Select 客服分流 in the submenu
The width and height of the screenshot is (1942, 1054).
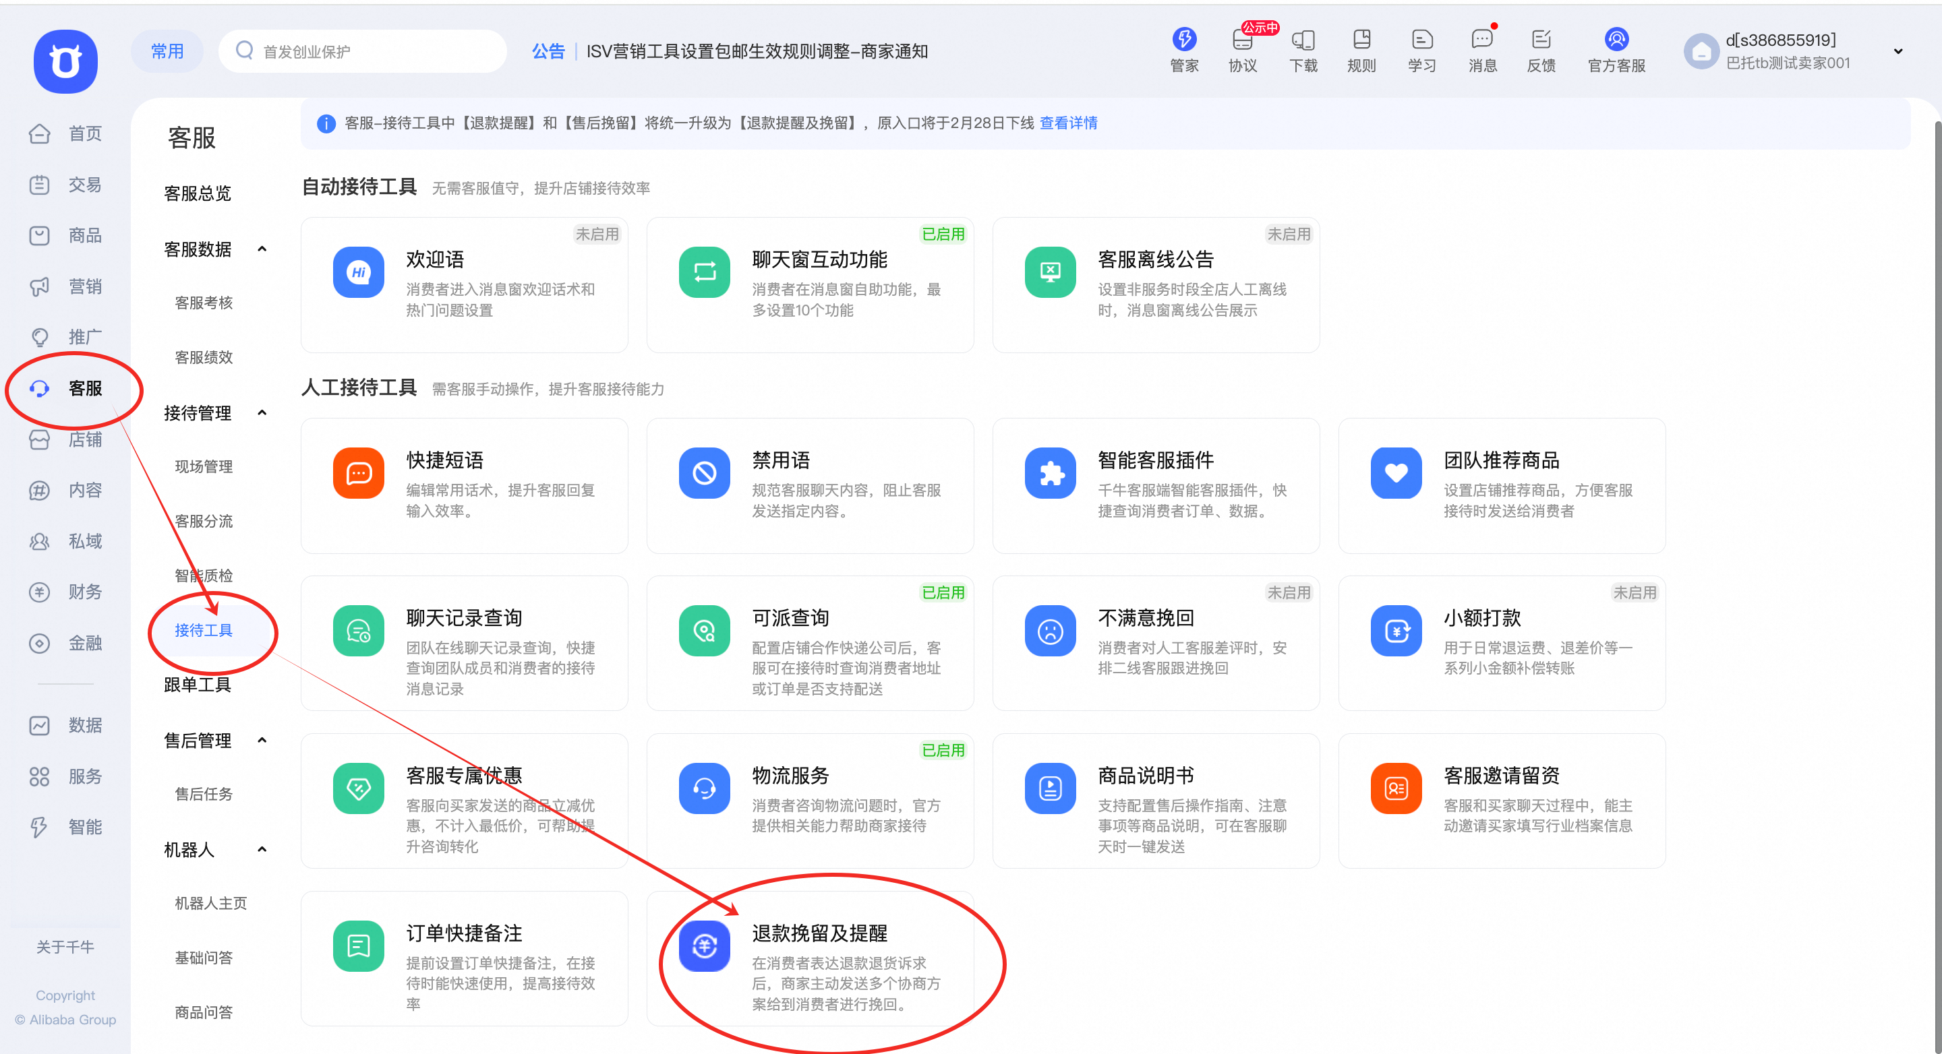tap(204, 522)
